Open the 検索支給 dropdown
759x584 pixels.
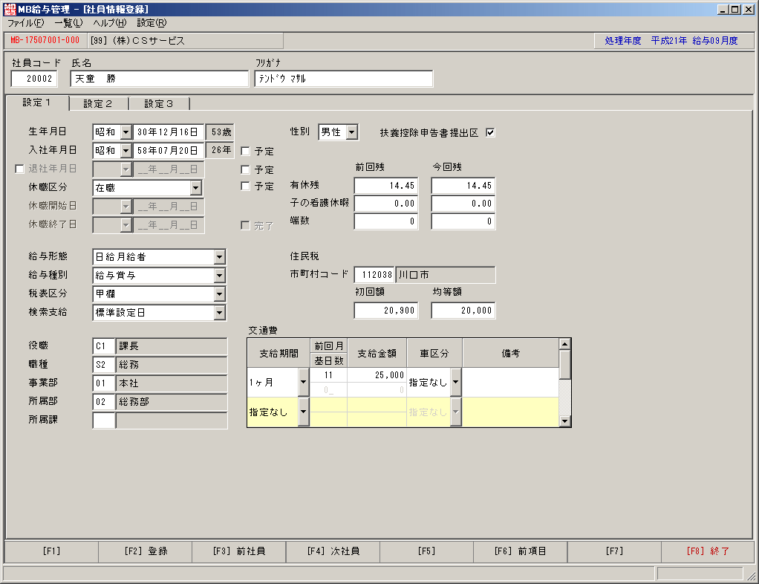pos(219,312)
